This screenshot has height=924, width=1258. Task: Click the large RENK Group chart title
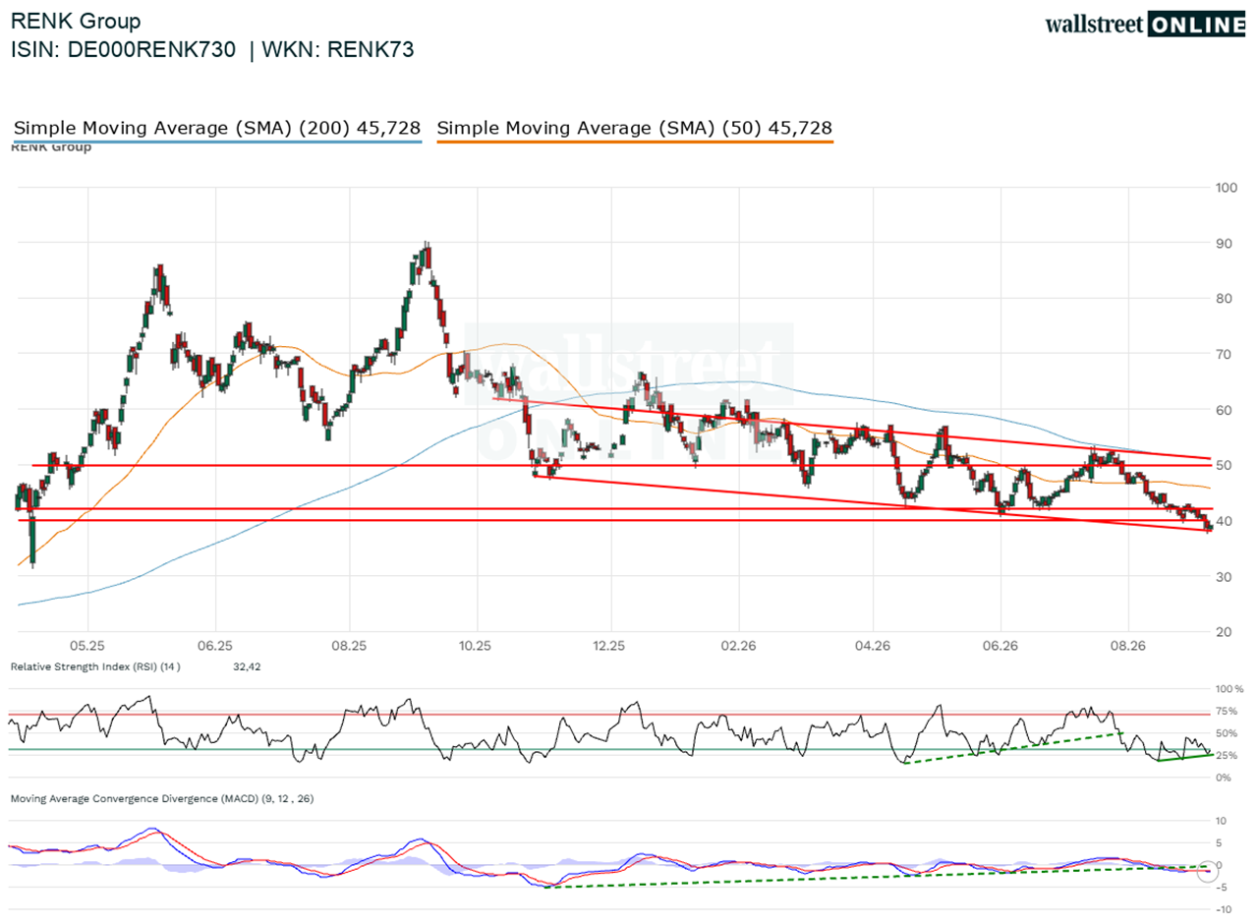click(x=76, y=21)
